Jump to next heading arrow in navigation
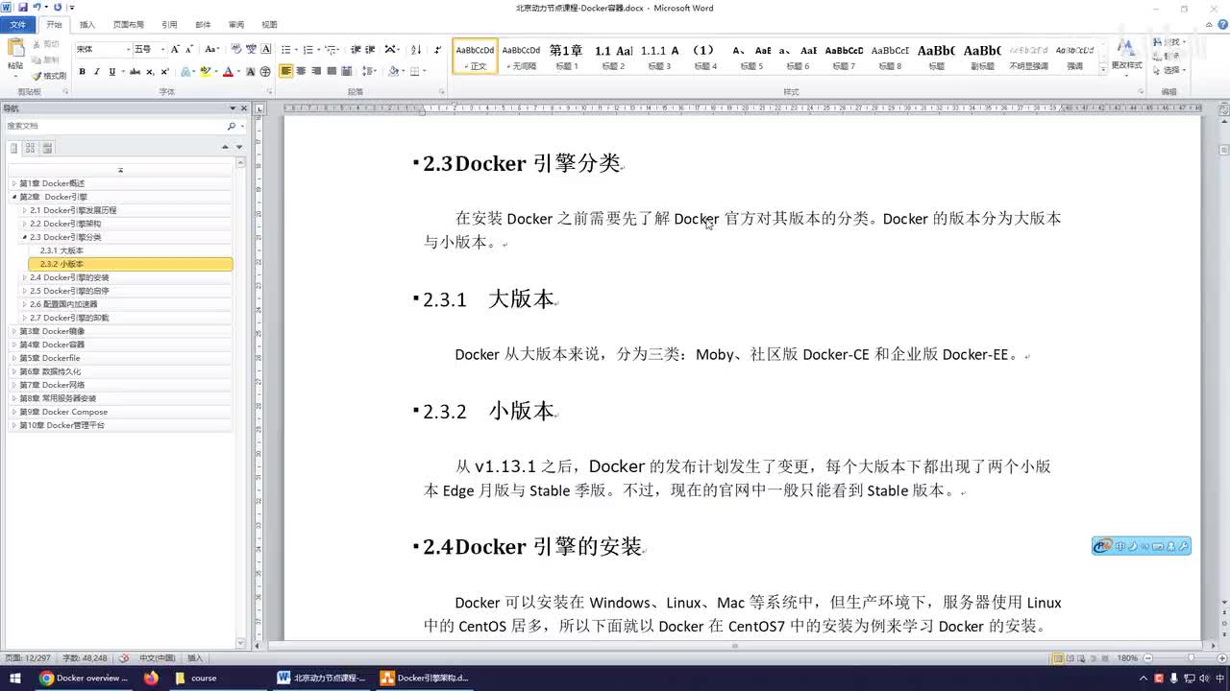 click(239, 147)
